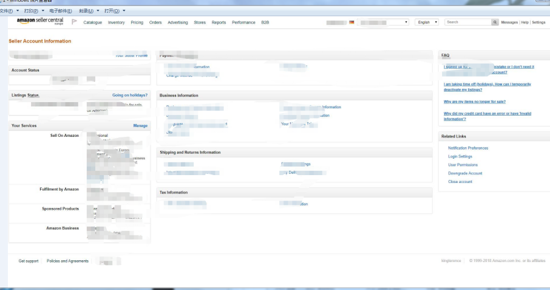Viewport: 550px width, 290px height.
Task: Click Manage in Your Services
Action: [140, 126]
